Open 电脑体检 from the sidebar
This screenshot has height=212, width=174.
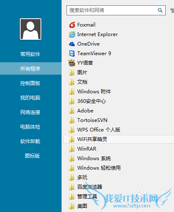(30, 127)
